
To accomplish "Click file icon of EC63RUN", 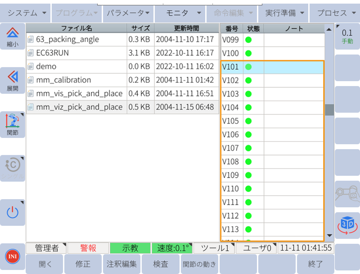I will point(31,53).
